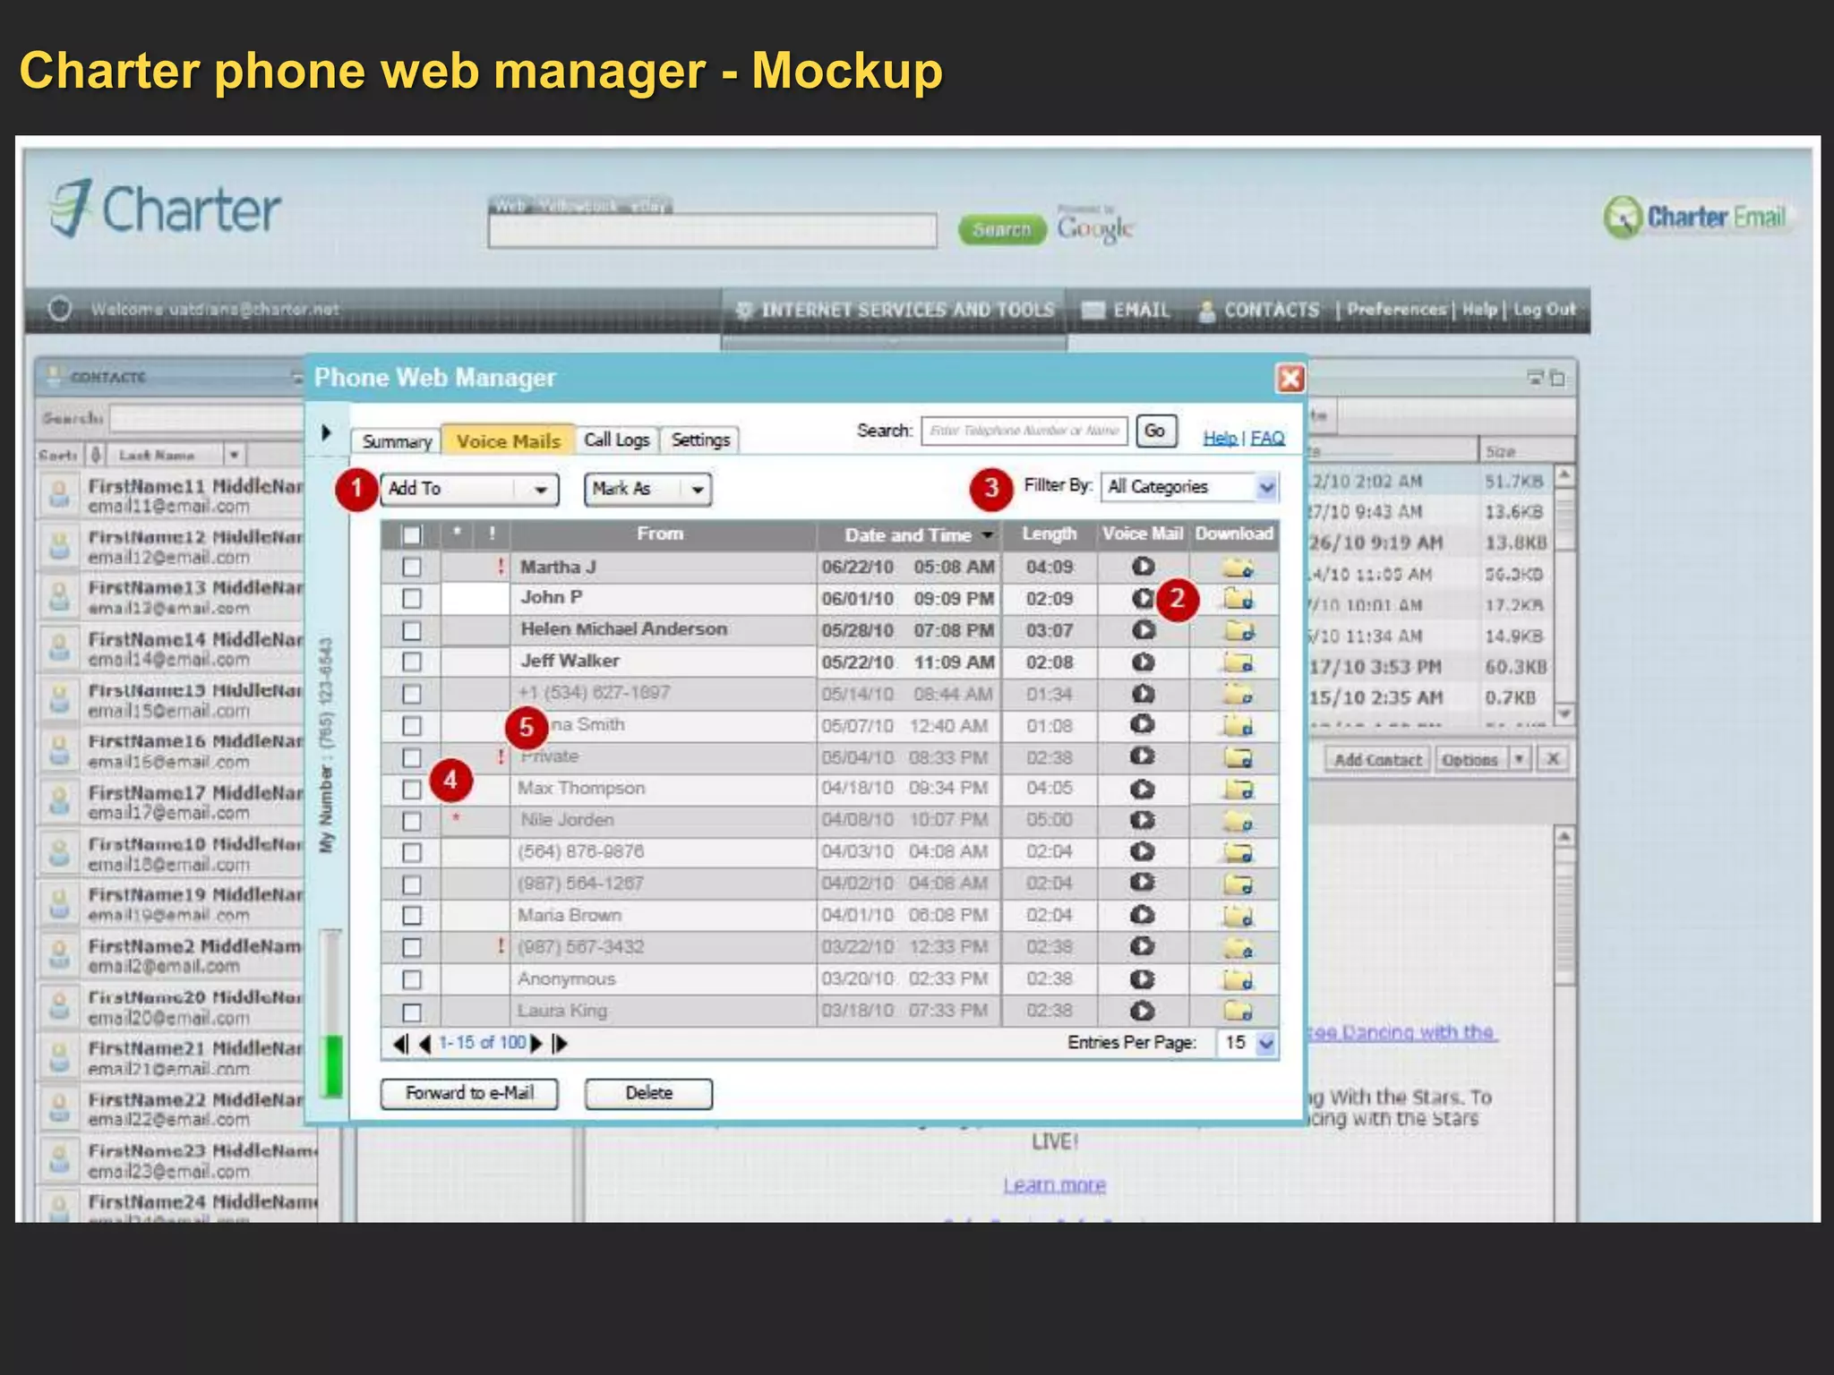Open Charter Email logo link
The height and width of the screenshot is (1375, 1834).
point(1698,217)
